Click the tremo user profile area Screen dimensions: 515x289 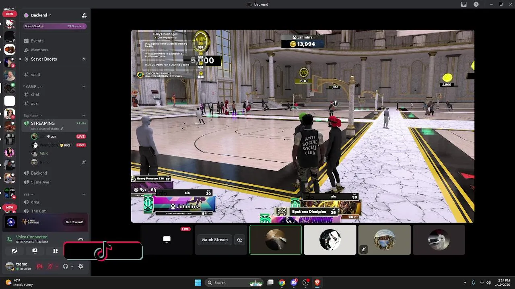click(x=19, y=266)
